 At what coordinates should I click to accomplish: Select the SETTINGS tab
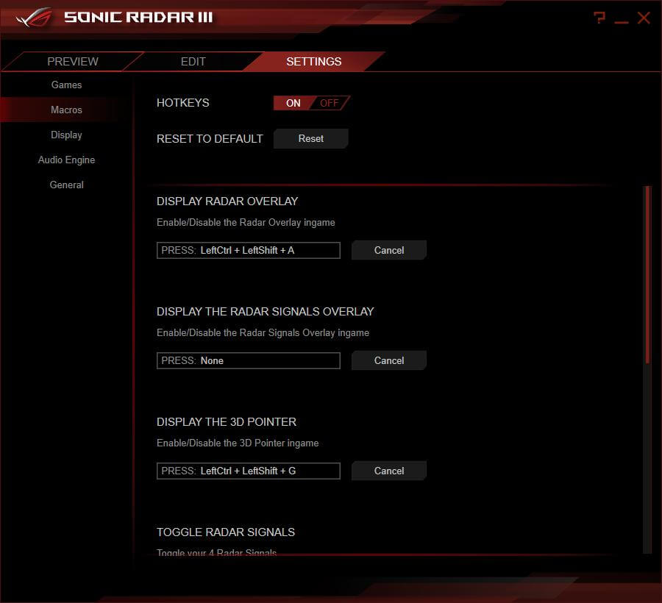click(313, 62)
